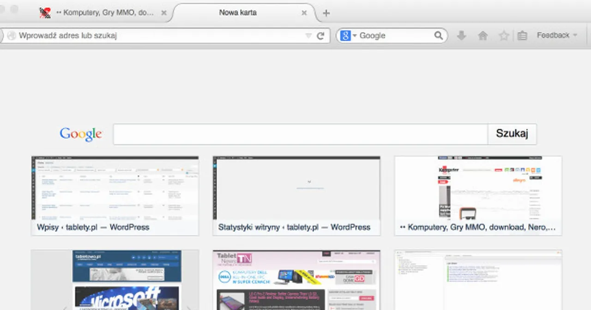
Task: Open the address bar history dropdown arrow
Action: (308, 36)
